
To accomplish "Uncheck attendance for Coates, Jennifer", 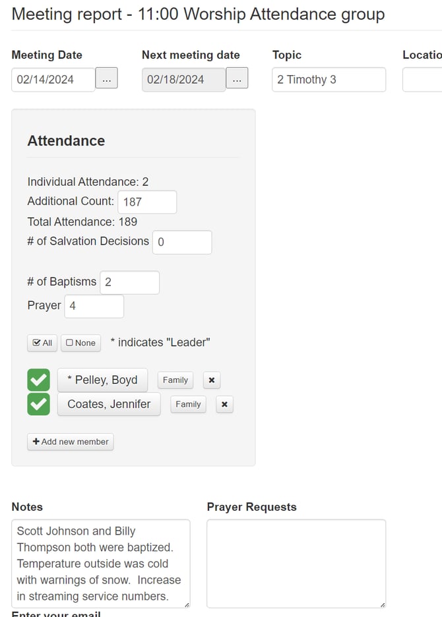I will [38, 404].
